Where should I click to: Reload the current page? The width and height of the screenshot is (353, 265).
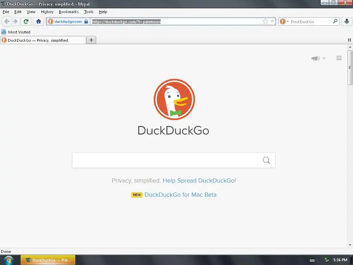point(26,22)
